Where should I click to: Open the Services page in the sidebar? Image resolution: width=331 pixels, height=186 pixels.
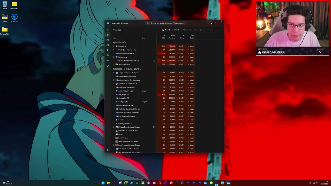point(108,66)
